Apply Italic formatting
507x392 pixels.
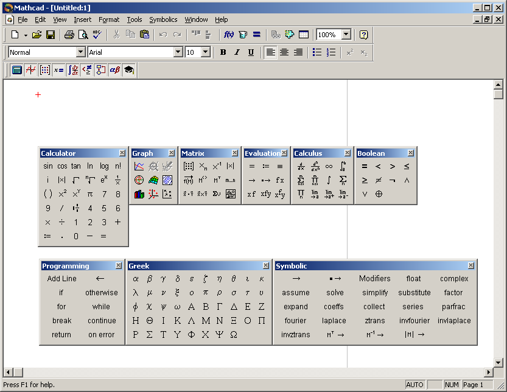pyautogui.click(x=237, y=52)
